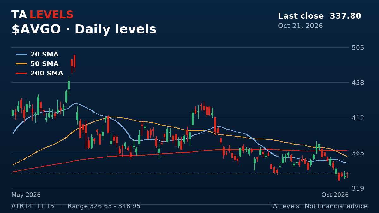Viewport: 379px width, 213px height.
Task: Click the 200 SMA legend label
Action: [47, 74]
